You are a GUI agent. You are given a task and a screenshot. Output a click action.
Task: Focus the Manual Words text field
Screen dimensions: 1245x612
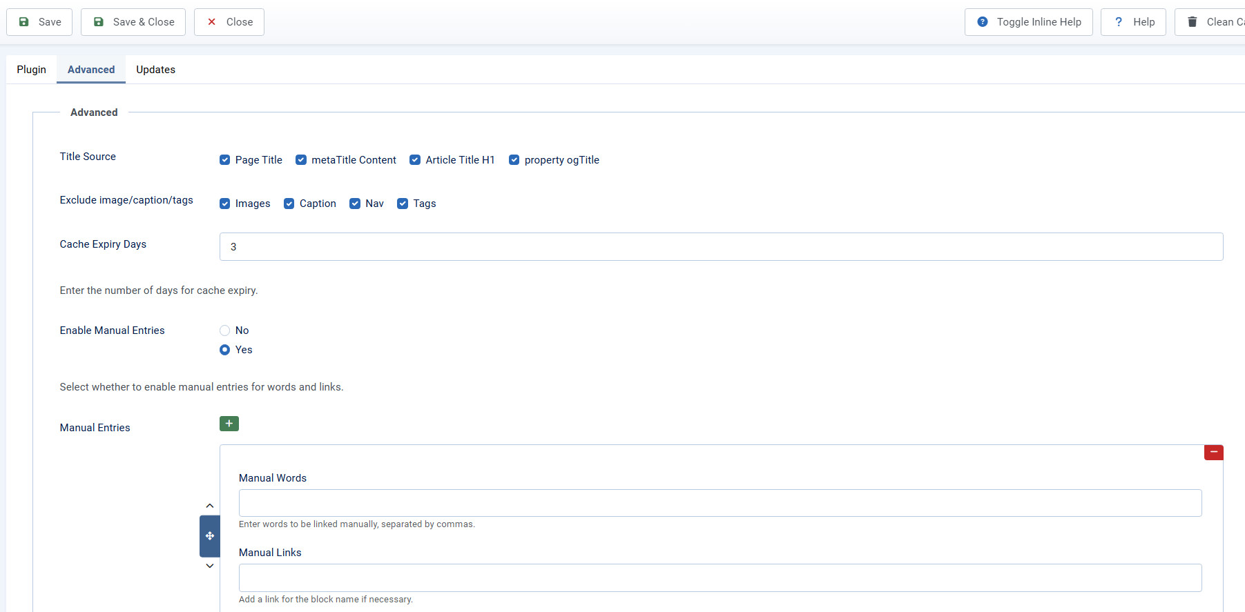(x=720, y=503)
